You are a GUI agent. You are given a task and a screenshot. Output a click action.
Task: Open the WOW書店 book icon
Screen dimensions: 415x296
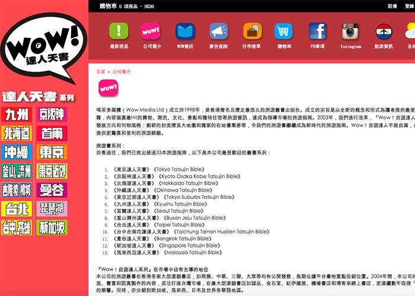(184, 31)
